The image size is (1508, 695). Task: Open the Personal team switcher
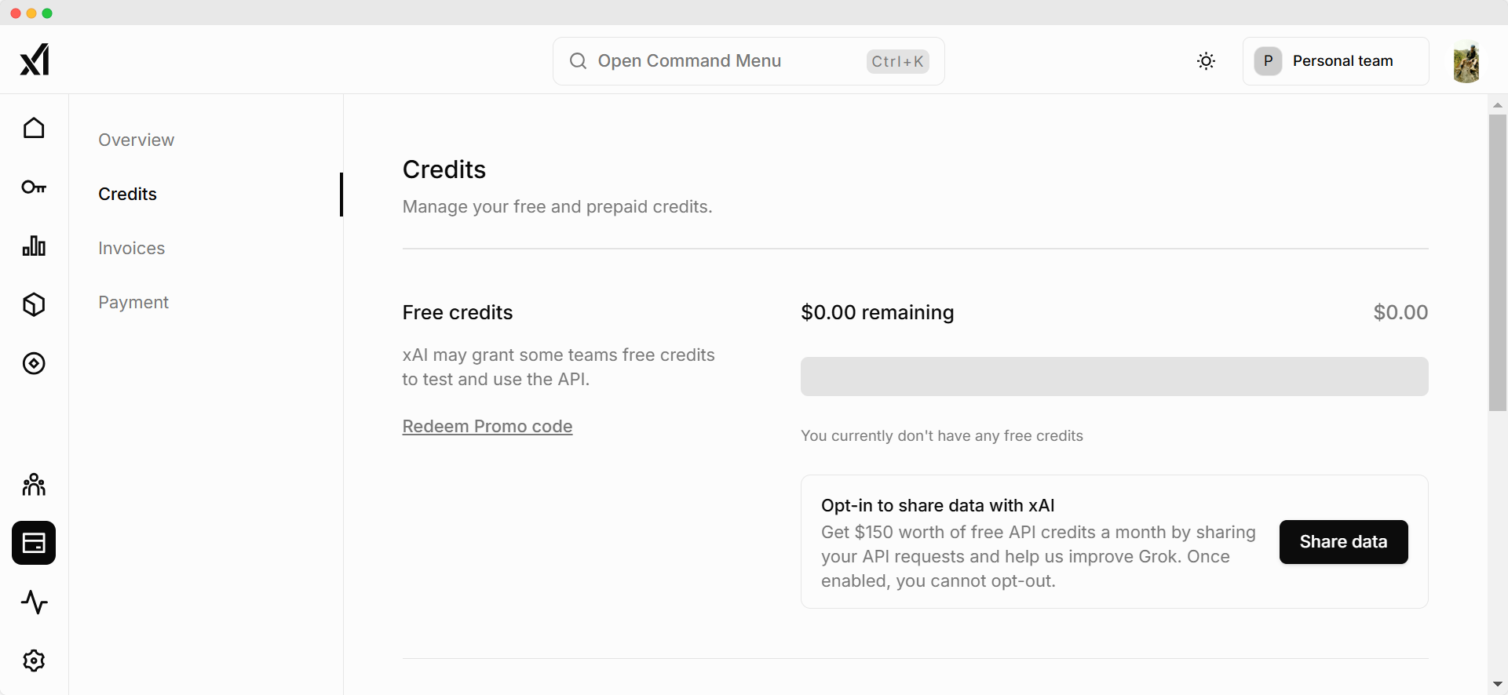(1335, 61)
